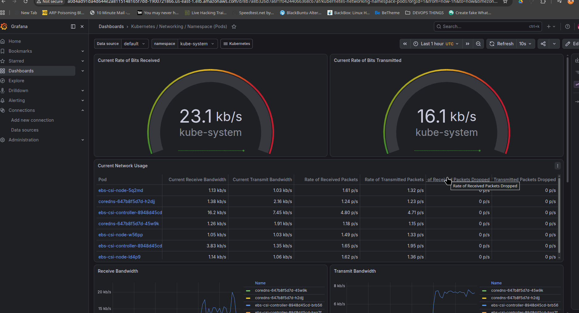Screen dimensions: 579x313
Task: Expand the Administration sidebar section
Action: click(83, 140)
